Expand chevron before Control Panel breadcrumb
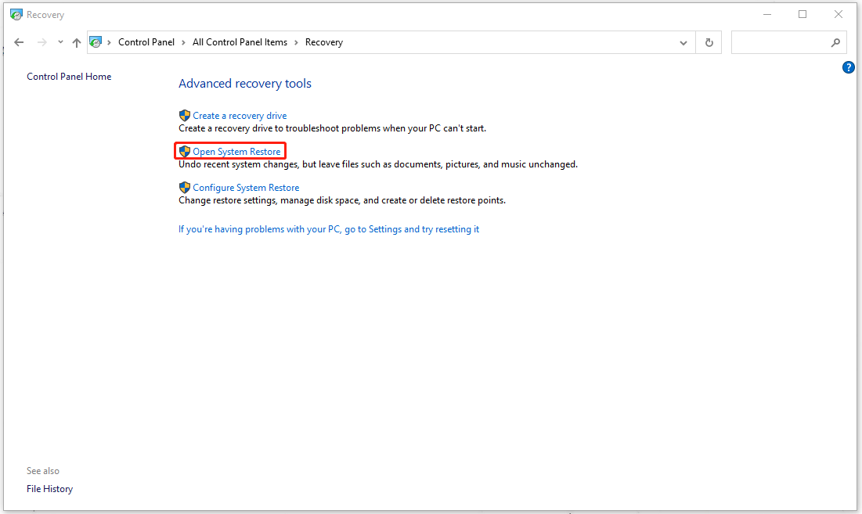 pyautogui.click(x=110, y=42)
